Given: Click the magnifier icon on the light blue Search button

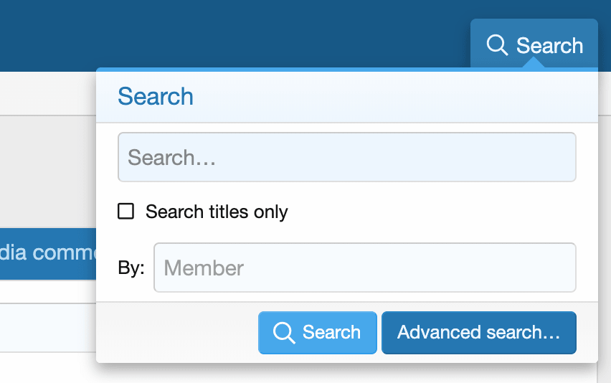Looking at the screenshot, I should (284, 333).
